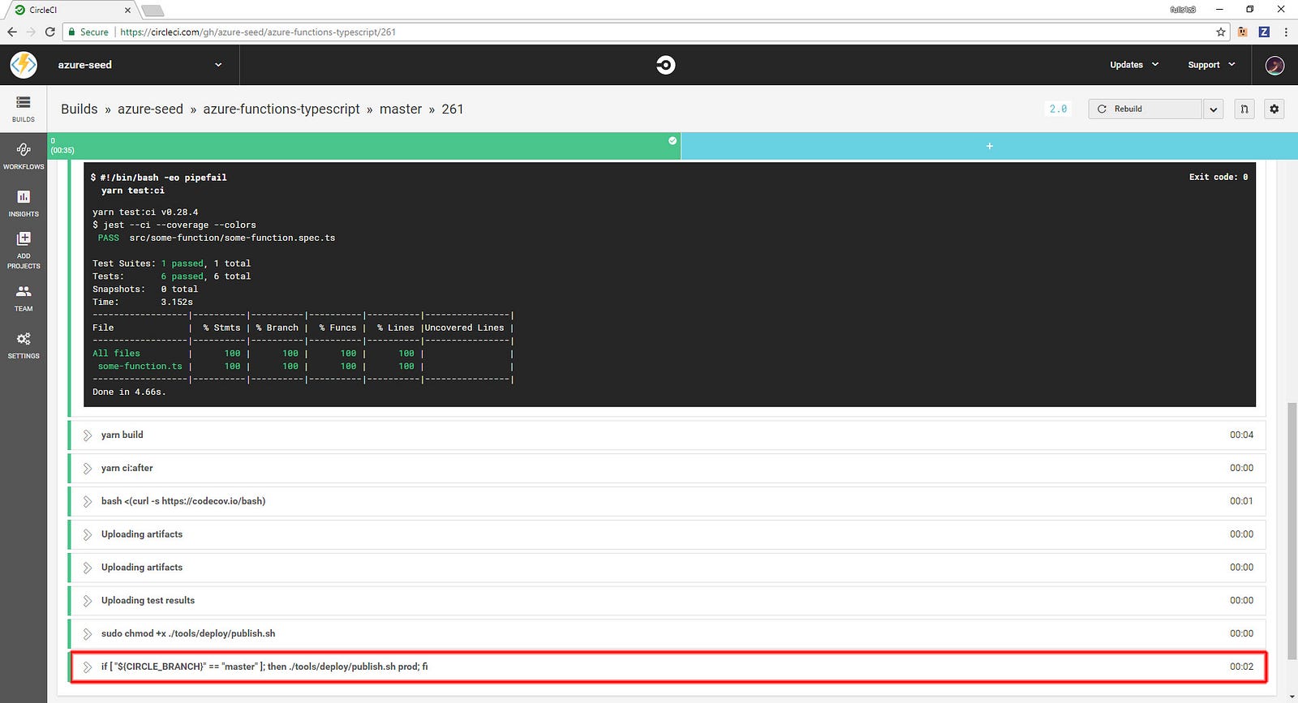Click the pull request icon button
Screen dimensions: 1298x703
pos(1244,109)
